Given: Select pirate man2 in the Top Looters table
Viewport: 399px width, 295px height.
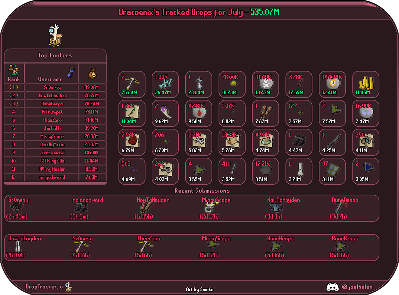Looking at the screenshot, I should pos(52,153).
